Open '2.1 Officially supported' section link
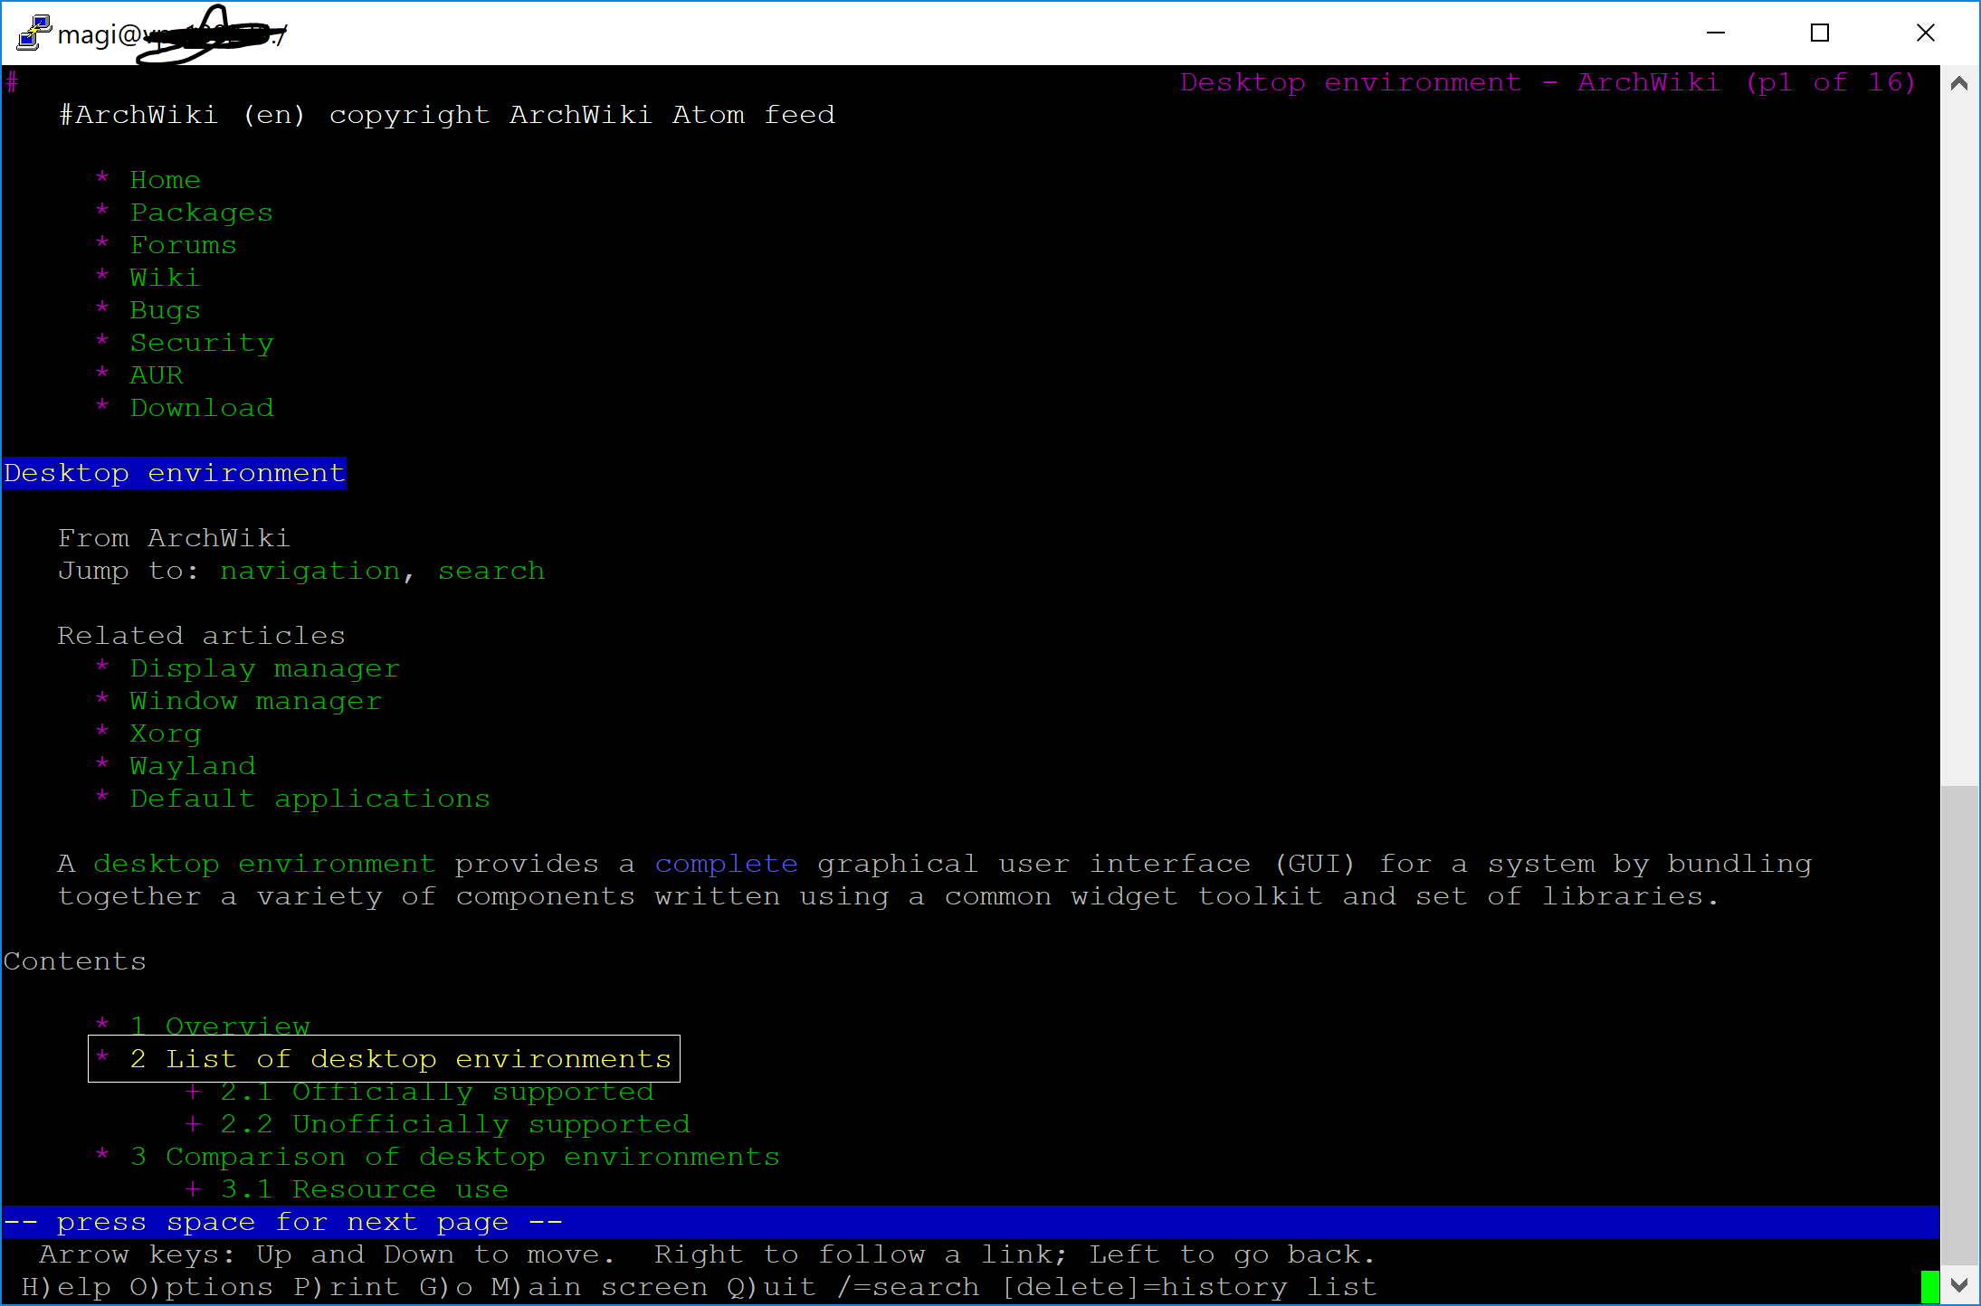 (437, 1092)
